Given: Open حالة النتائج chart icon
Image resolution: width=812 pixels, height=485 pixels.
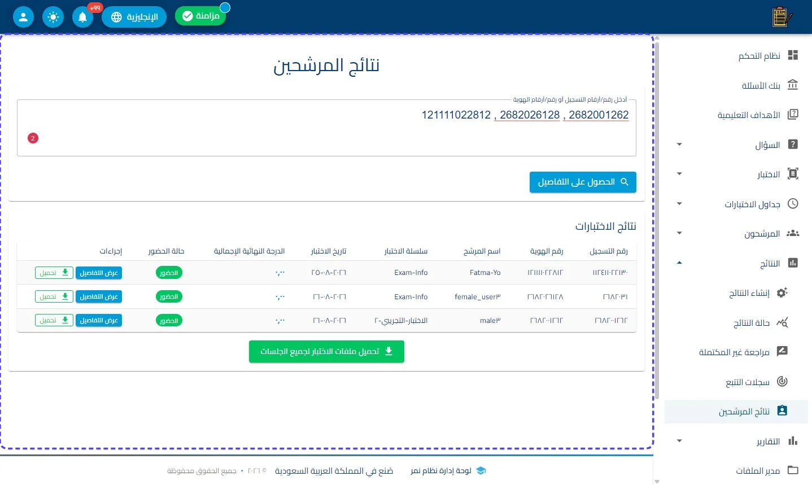Looking at the screenshot, I should pyautogui.click(x=782, y=322).
